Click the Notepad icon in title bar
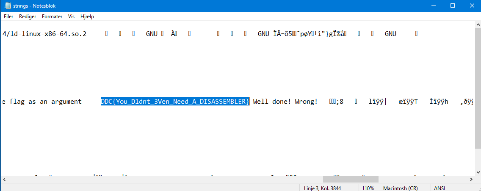Viewport: 481px width, 191px height. 8,6
